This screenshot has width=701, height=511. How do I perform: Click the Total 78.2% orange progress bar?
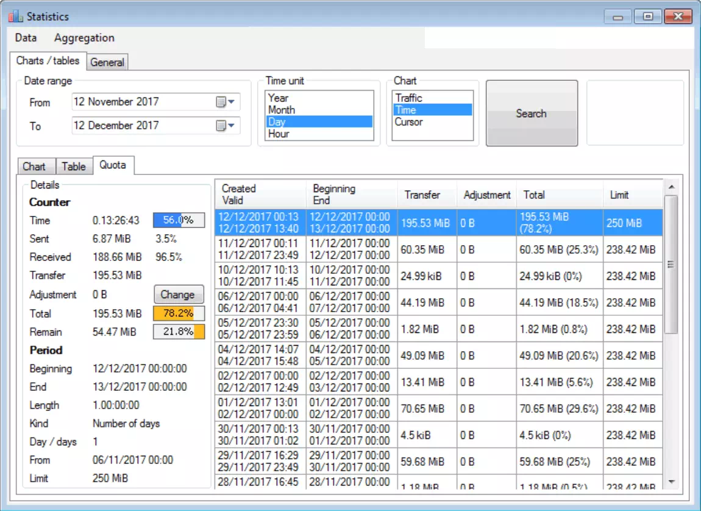point(179,313)
